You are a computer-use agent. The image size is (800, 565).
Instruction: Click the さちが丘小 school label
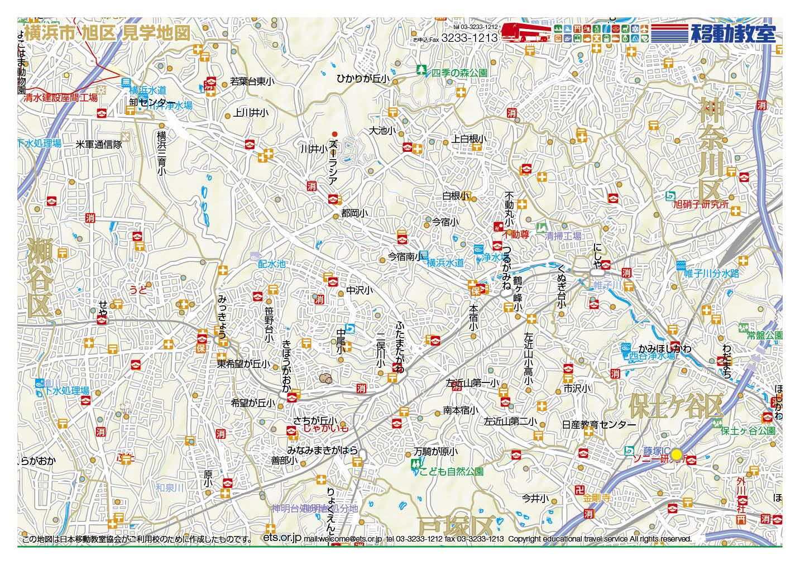click(x=315, y=421)
